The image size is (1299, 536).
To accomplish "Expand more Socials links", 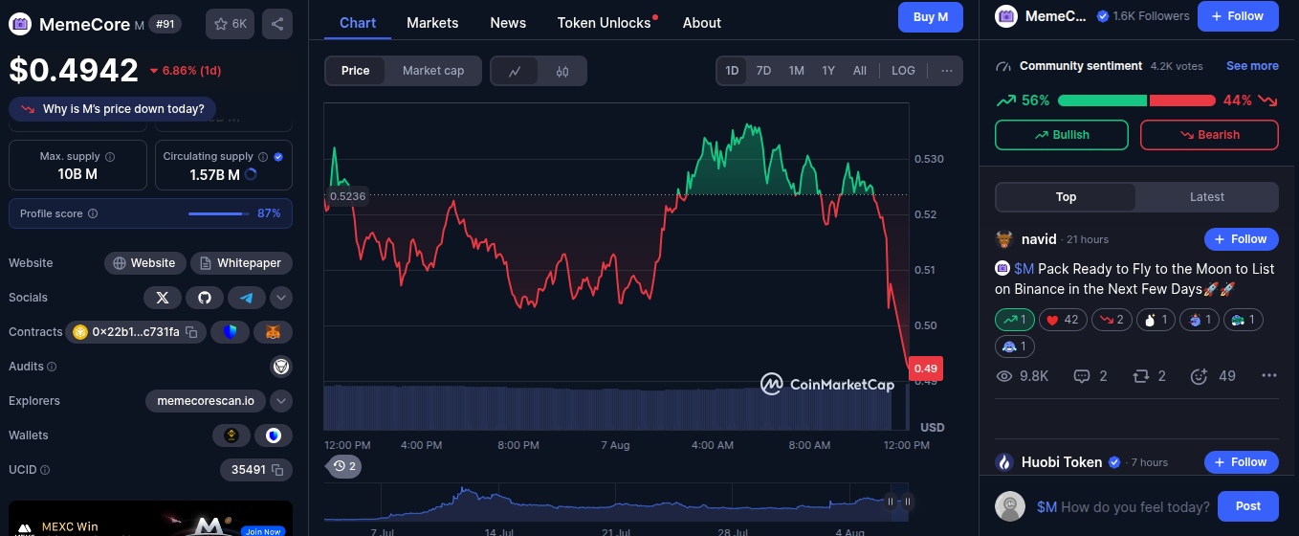I will pyautogui.click(x=281, y=298).
